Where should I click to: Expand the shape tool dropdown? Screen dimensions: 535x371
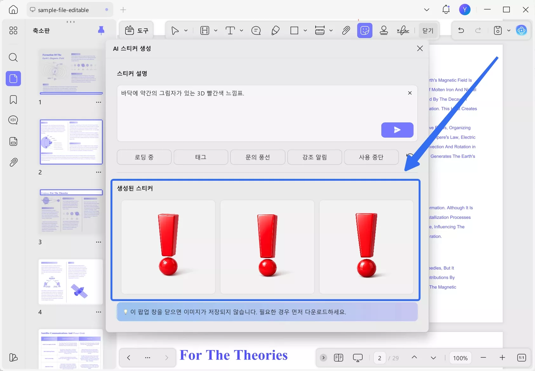click(x=305, y=30)
